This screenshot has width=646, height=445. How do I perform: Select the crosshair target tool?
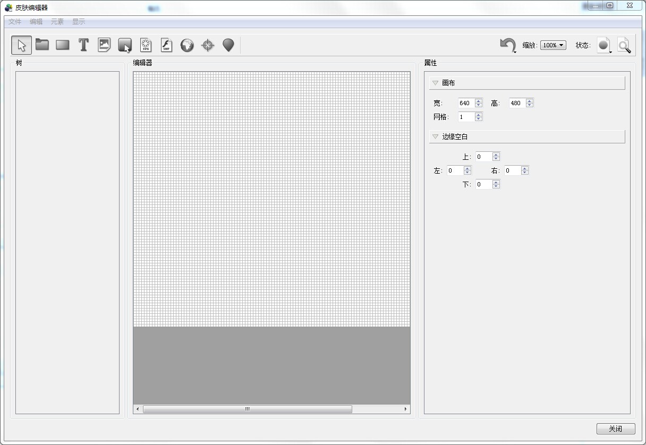tap(208, 45)
